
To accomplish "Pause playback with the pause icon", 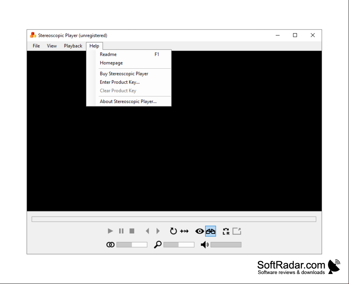I will [x=121, y=231].
